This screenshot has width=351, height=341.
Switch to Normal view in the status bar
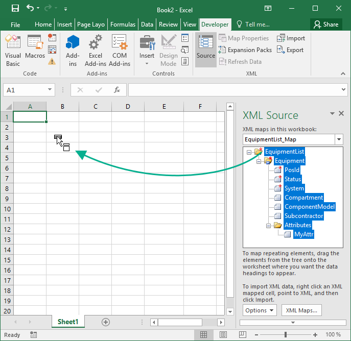coord(203,335)
